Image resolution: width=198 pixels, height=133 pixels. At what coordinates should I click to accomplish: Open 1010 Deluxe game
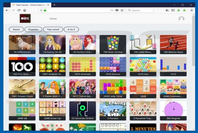pos(113,66)
